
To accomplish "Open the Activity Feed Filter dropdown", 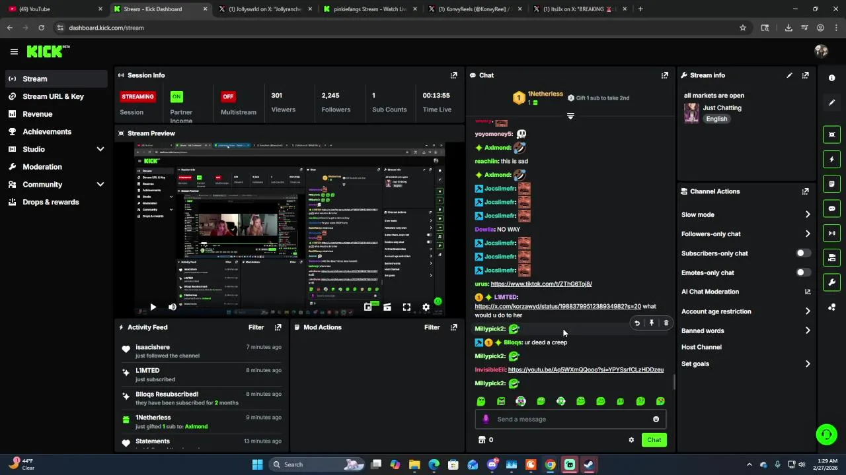I will point(256,327).
